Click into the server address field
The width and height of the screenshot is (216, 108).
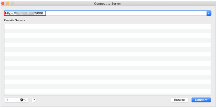pyautogui.click(x=105, y=13)
